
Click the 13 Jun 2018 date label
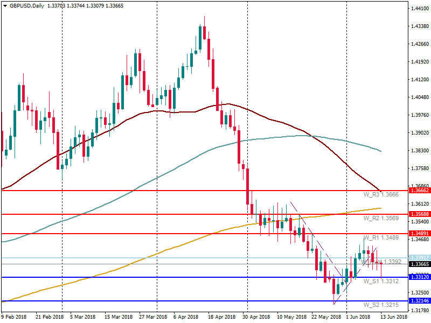pyautogui.click(x=393, y=318)
